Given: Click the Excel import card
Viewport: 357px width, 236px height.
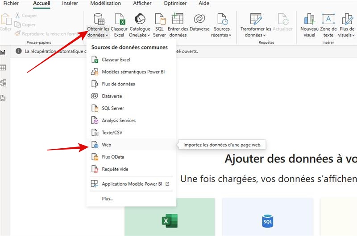Looking at the screenshot, I should pos(170,217).
